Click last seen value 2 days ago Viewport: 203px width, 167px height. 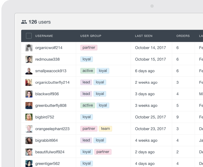click(x=145, y=152)
